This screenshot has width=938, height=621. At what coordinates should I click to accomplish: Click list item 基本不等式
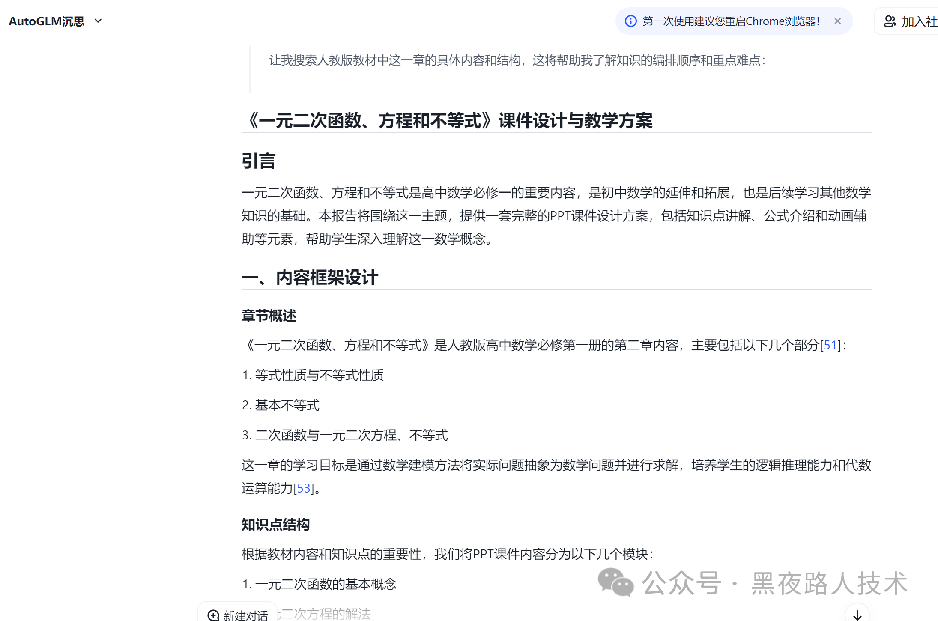[287, 405]
